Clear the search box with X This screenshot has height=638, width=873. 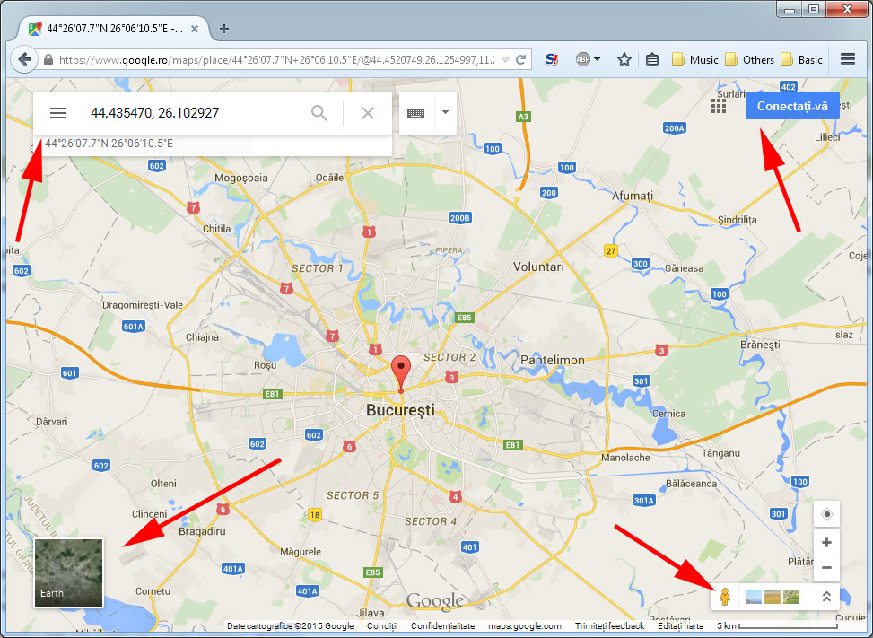[368, 113]
